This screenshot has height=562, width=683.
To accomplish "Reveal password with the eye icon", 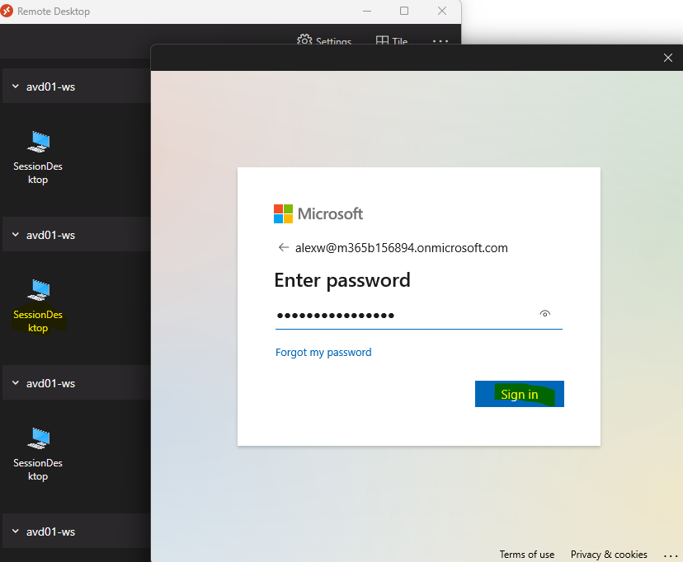I will pos(545,313).
